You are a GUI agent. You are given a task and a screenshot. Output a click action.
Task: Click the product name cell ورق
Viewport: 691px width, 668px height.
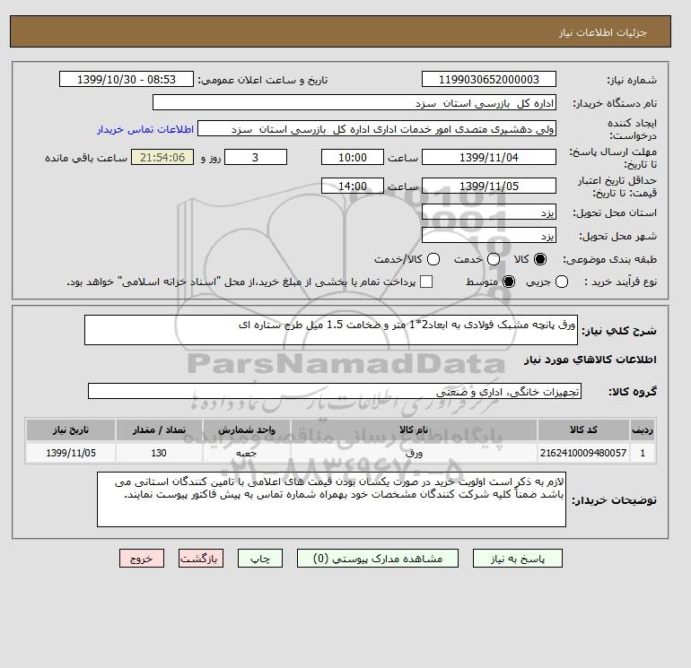coord(414,453)
